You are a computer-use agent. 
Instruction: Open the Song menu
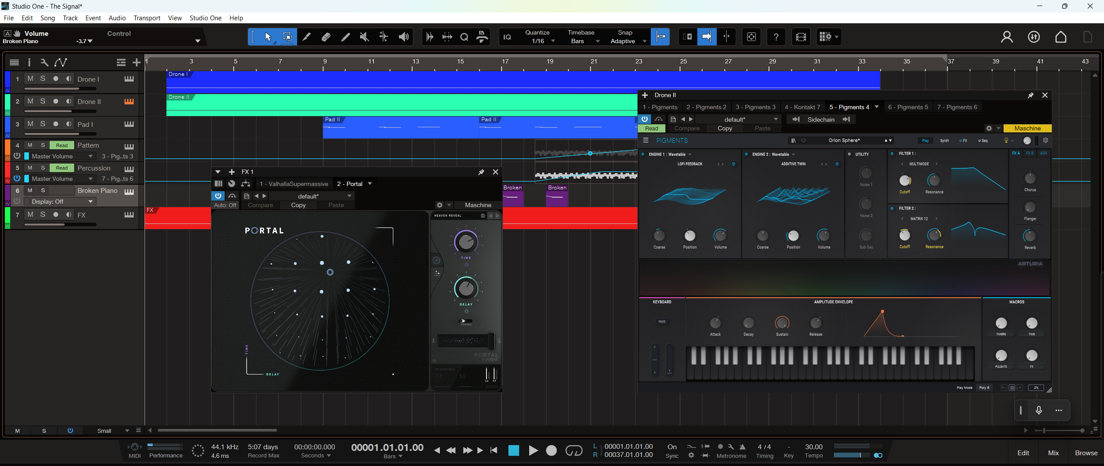pos(47,18)
